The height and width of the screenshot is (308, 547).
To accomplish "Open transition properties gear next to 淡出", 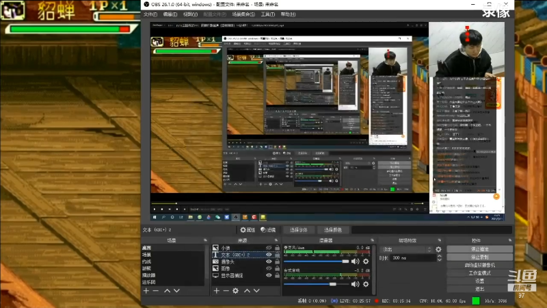I will pyautogui.click(x=438, y=249).
